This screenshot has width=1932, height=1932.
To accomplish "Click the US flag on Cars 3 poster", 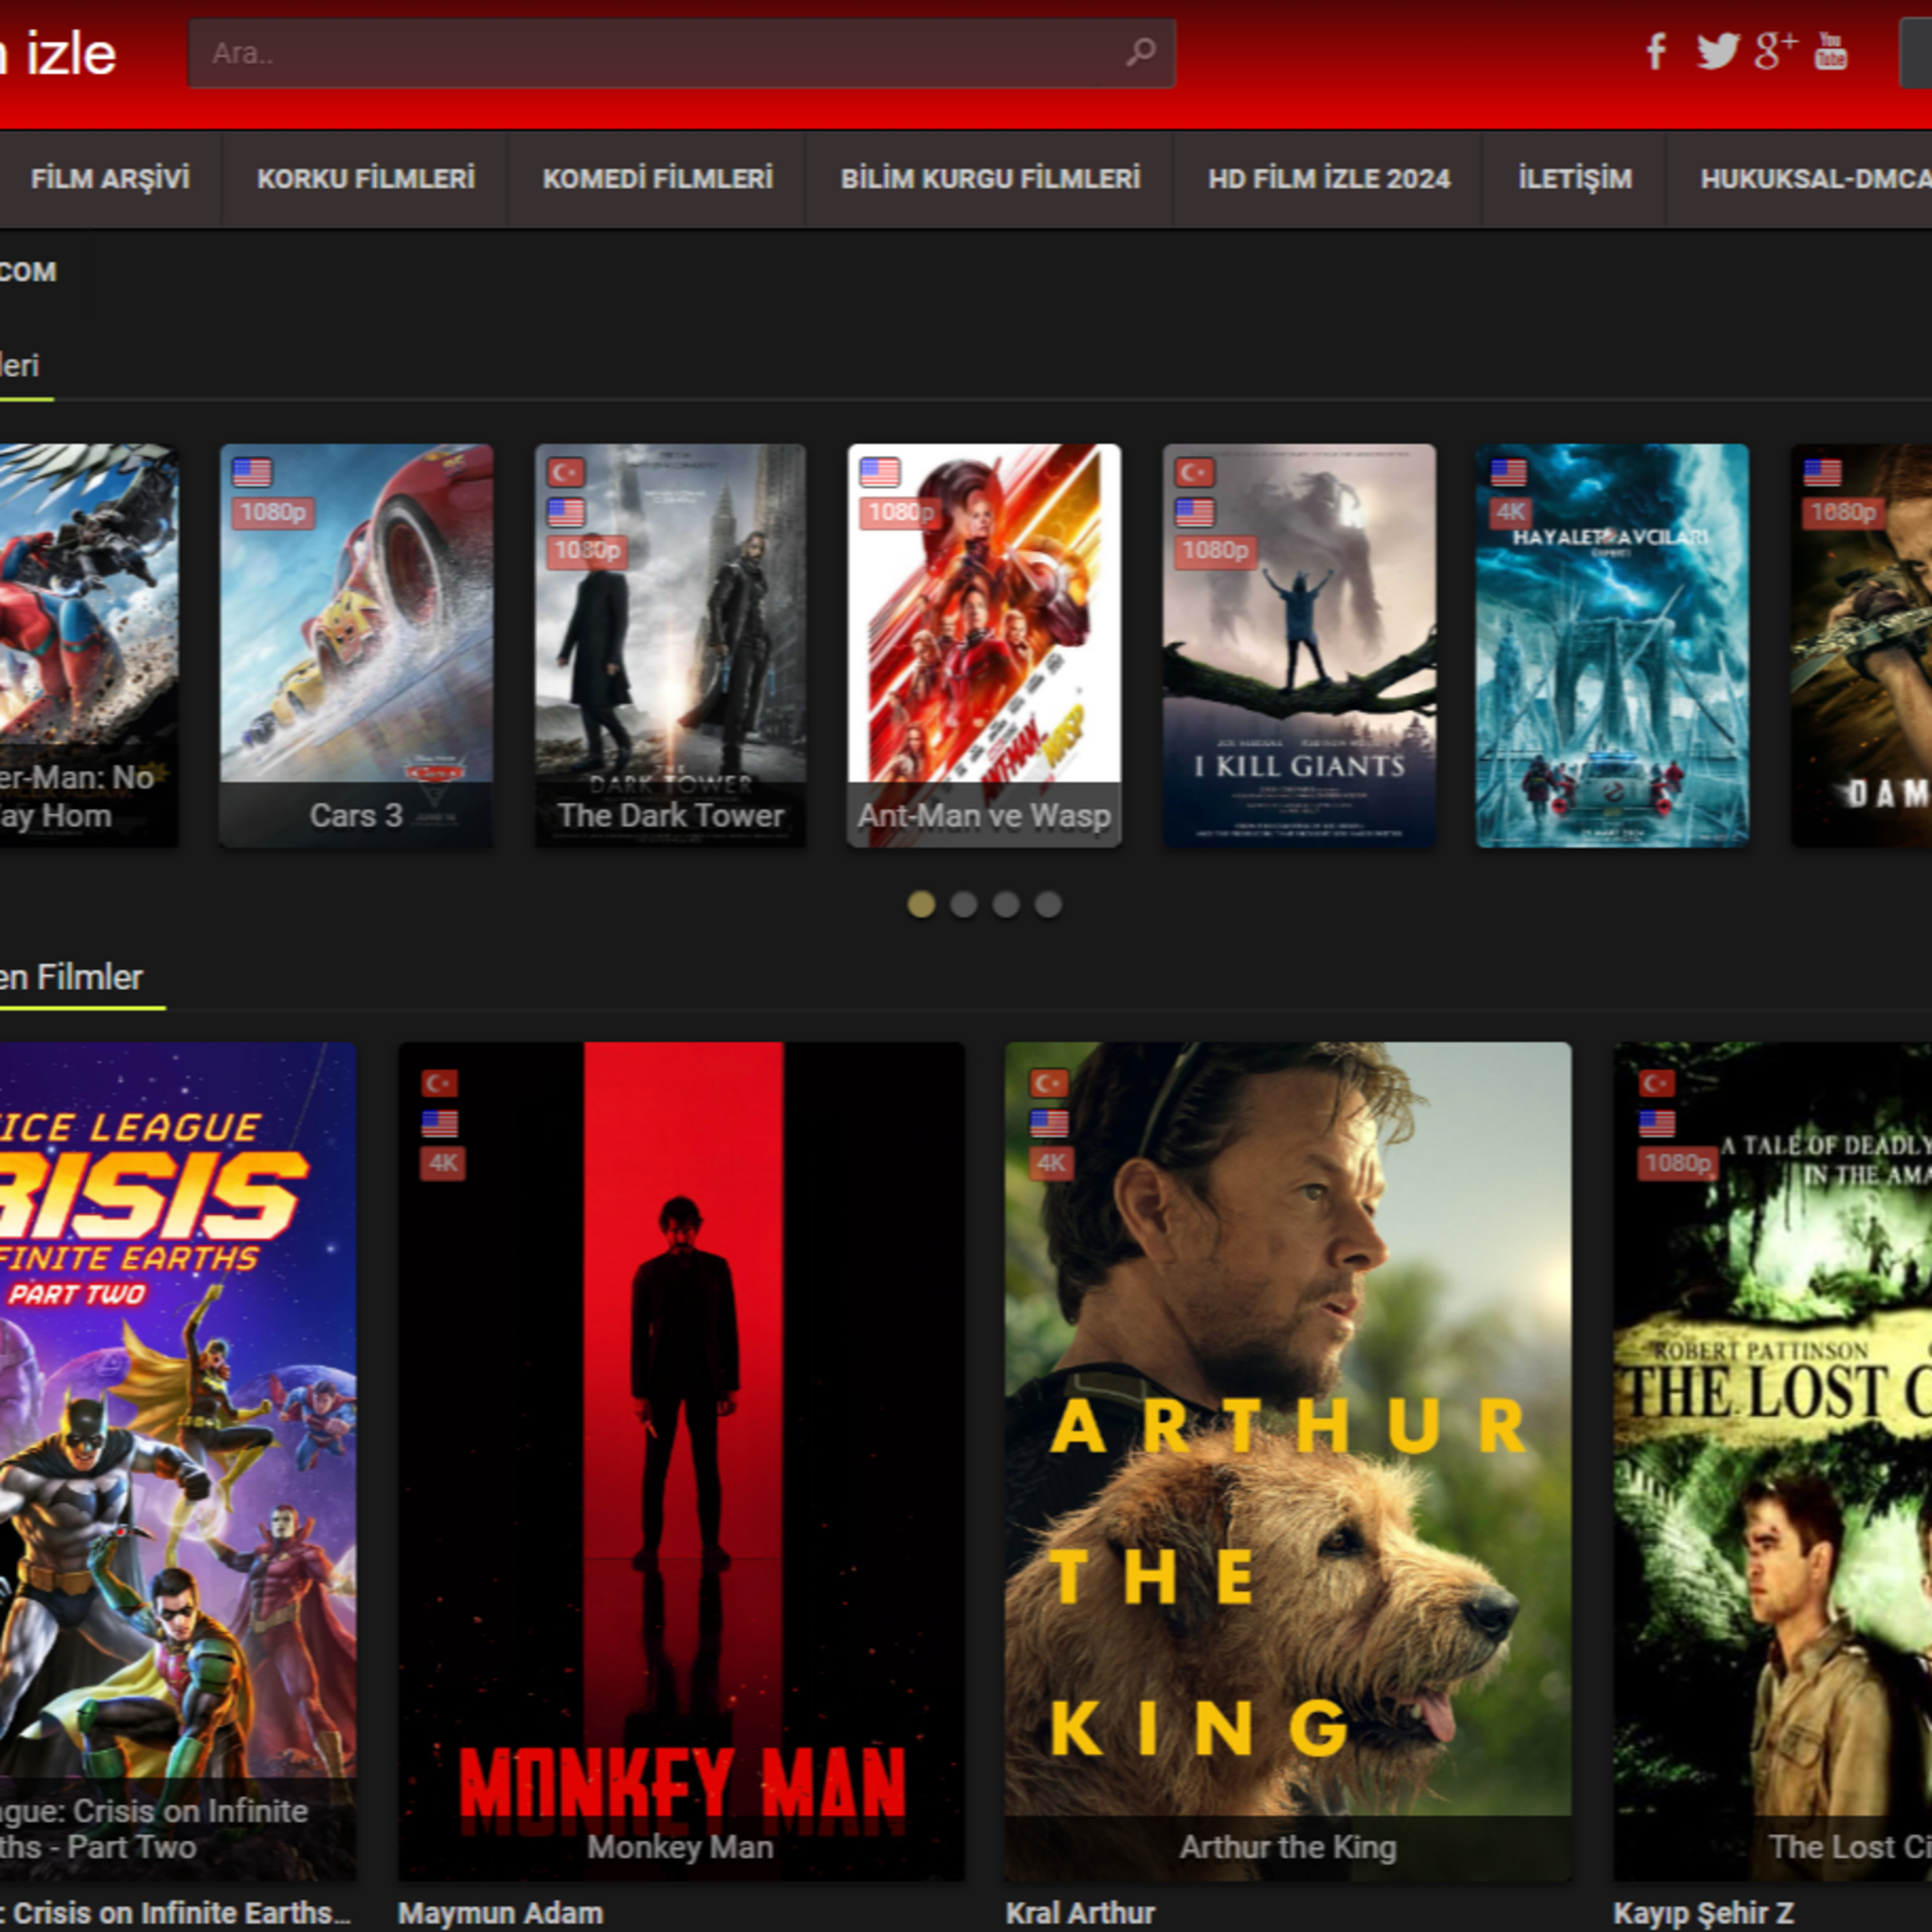I will point(252,472).
